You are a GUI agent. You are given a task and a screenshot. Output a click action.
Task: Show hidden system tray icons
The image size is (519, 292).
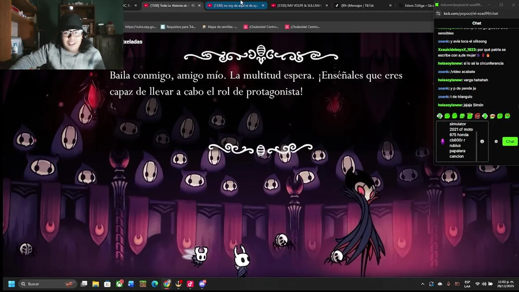pyautogui.click(x=422, y=284)
